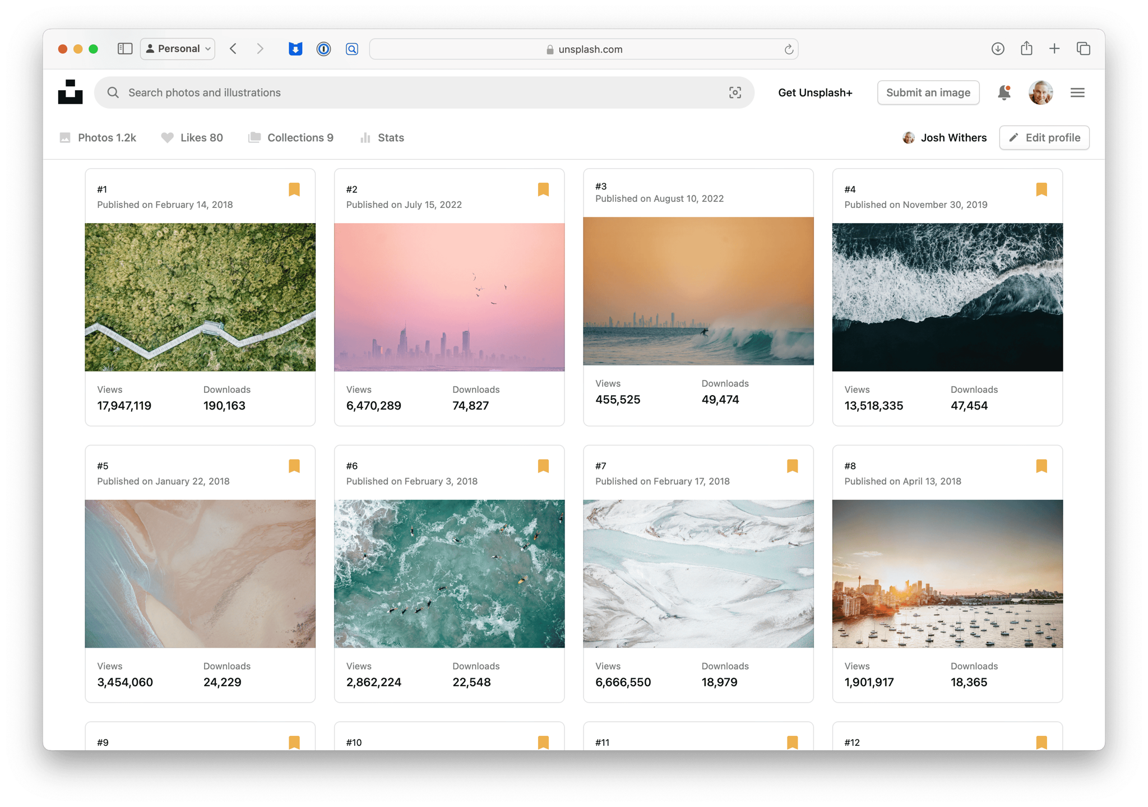Click the user profile avatar

coord(1040,92)
